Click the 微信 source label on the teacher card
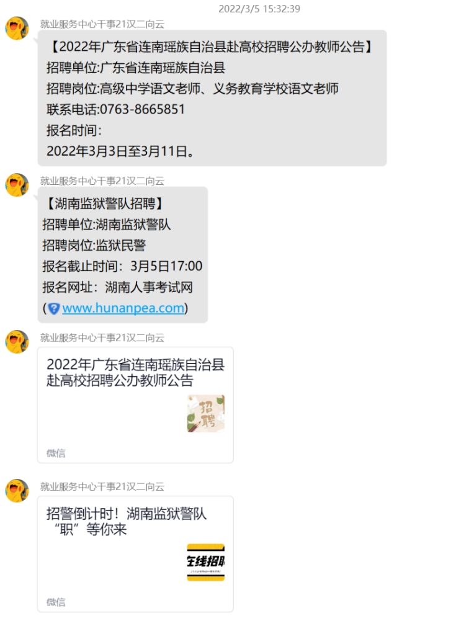 tap(56, 453)
